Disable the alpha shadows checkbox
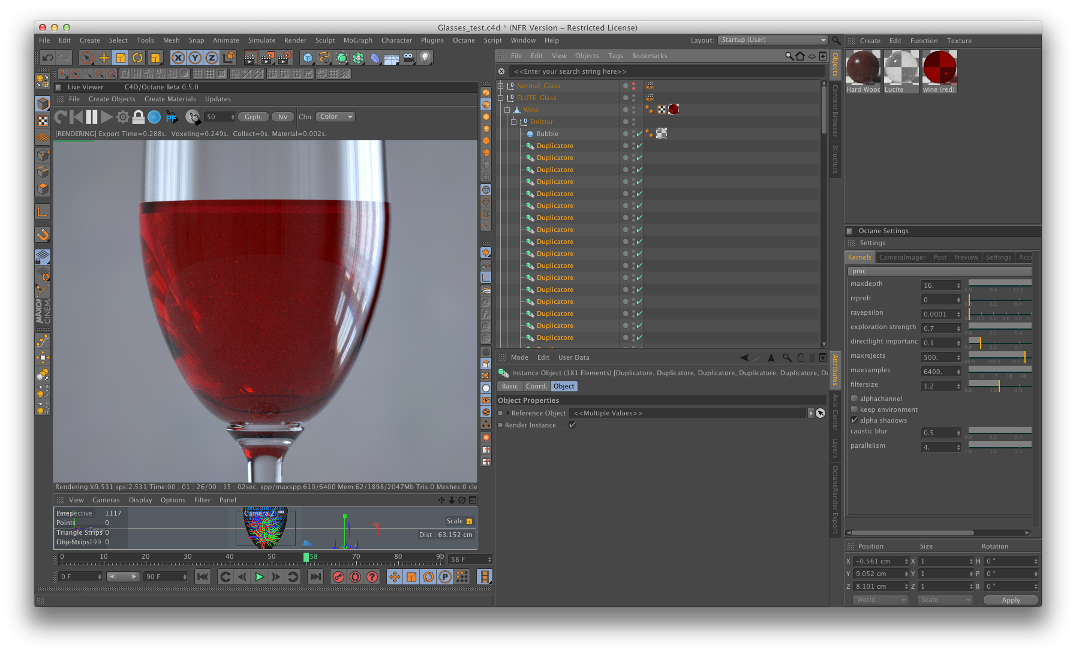Viewport: 1076px width, 654px height. [x=854, y=420]
